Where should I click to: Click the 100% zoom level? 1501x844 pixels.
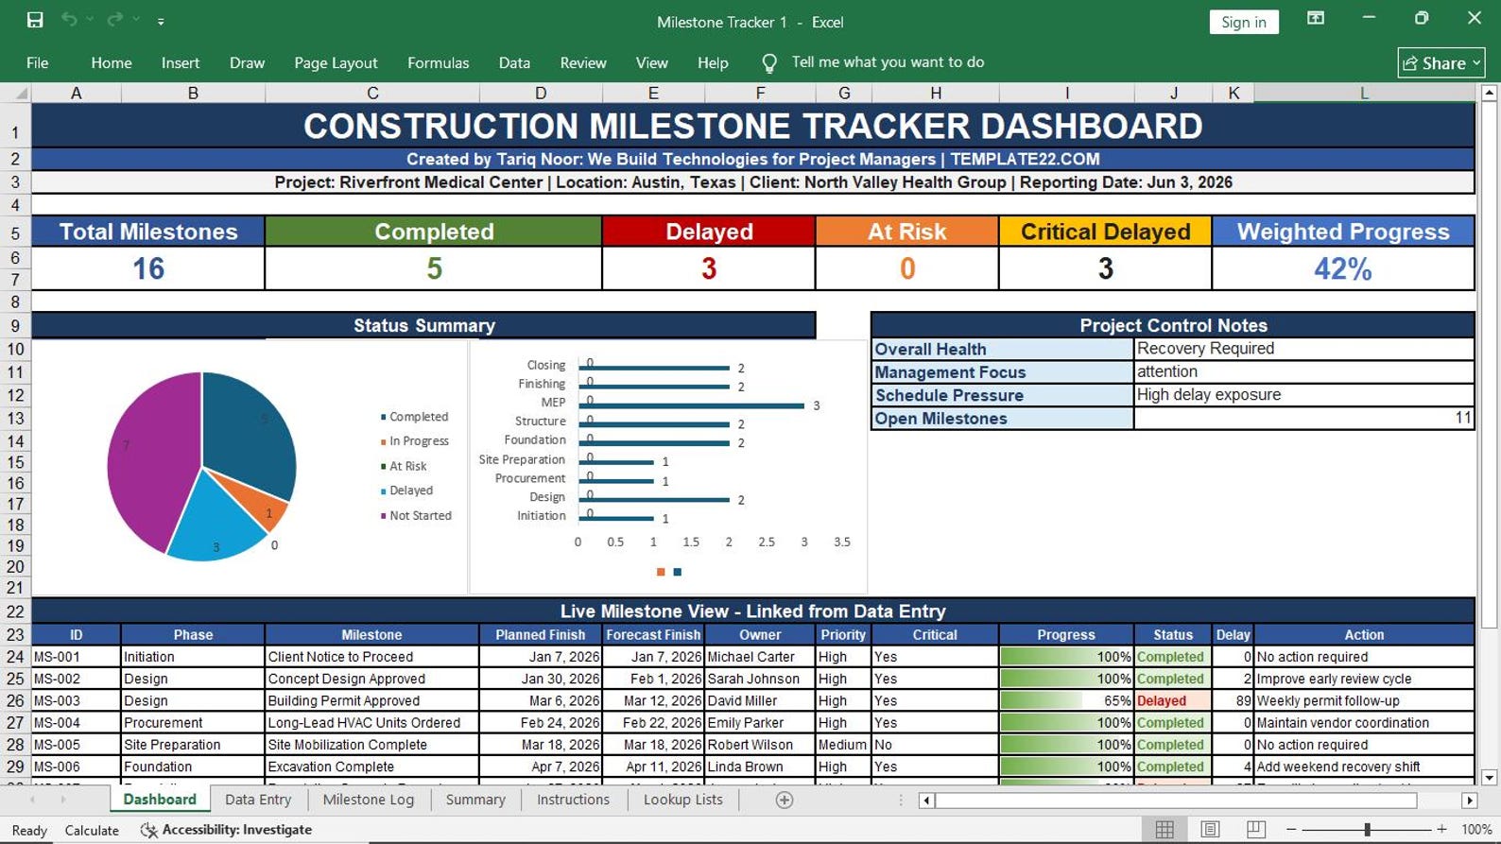pyautogui.click(x=1476, y=830)
